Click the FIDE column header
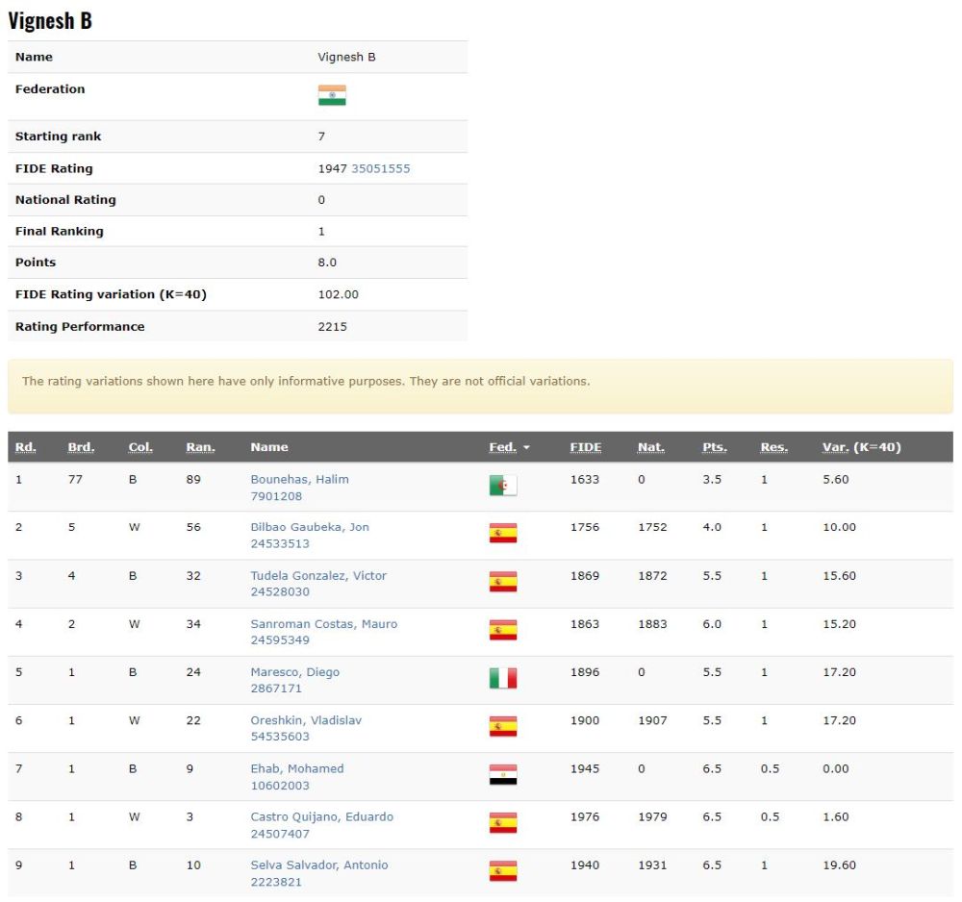Screen dimensions: 962x902 click(586, 447)
